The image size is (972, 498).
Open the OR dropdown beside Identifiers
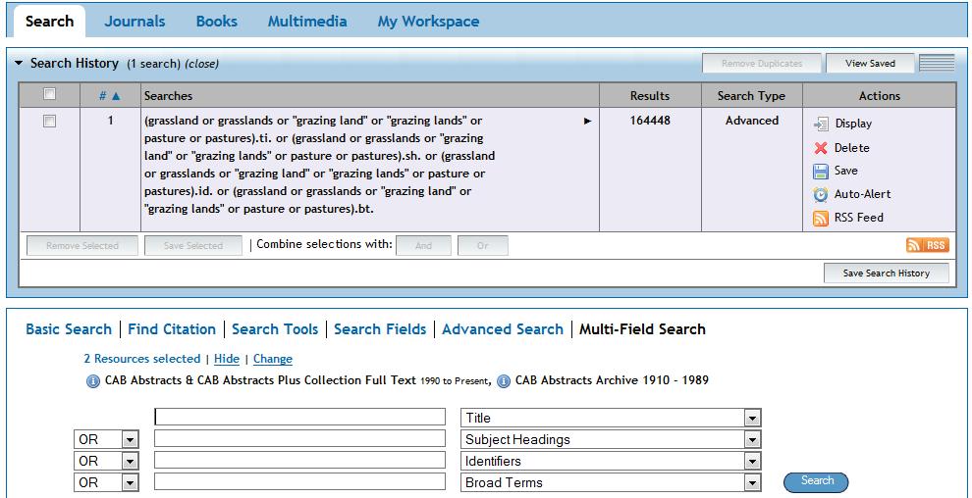tap(131, 461)
